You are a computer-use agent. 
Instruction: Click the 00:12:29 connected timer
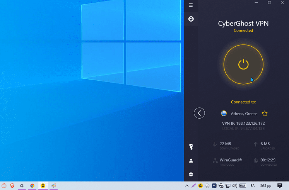(268, 160)
